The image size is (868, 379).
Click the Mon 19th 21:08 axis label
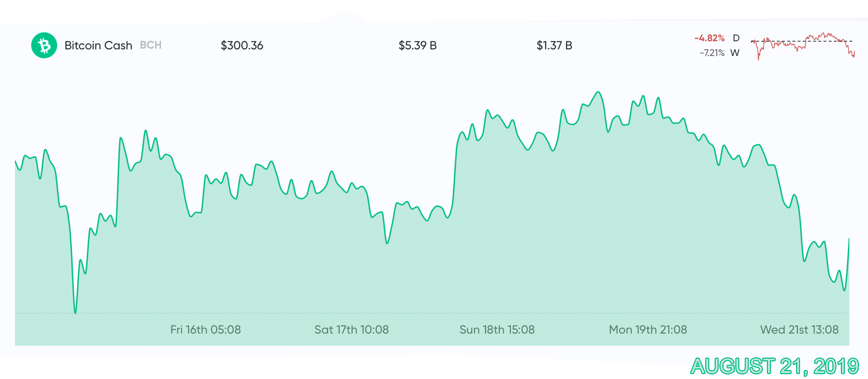point(648,329)
